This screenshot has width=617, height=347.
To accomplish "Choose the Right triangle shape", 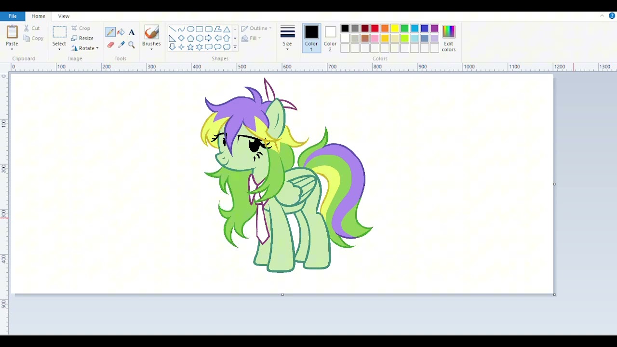I will (x=172, y=38).
